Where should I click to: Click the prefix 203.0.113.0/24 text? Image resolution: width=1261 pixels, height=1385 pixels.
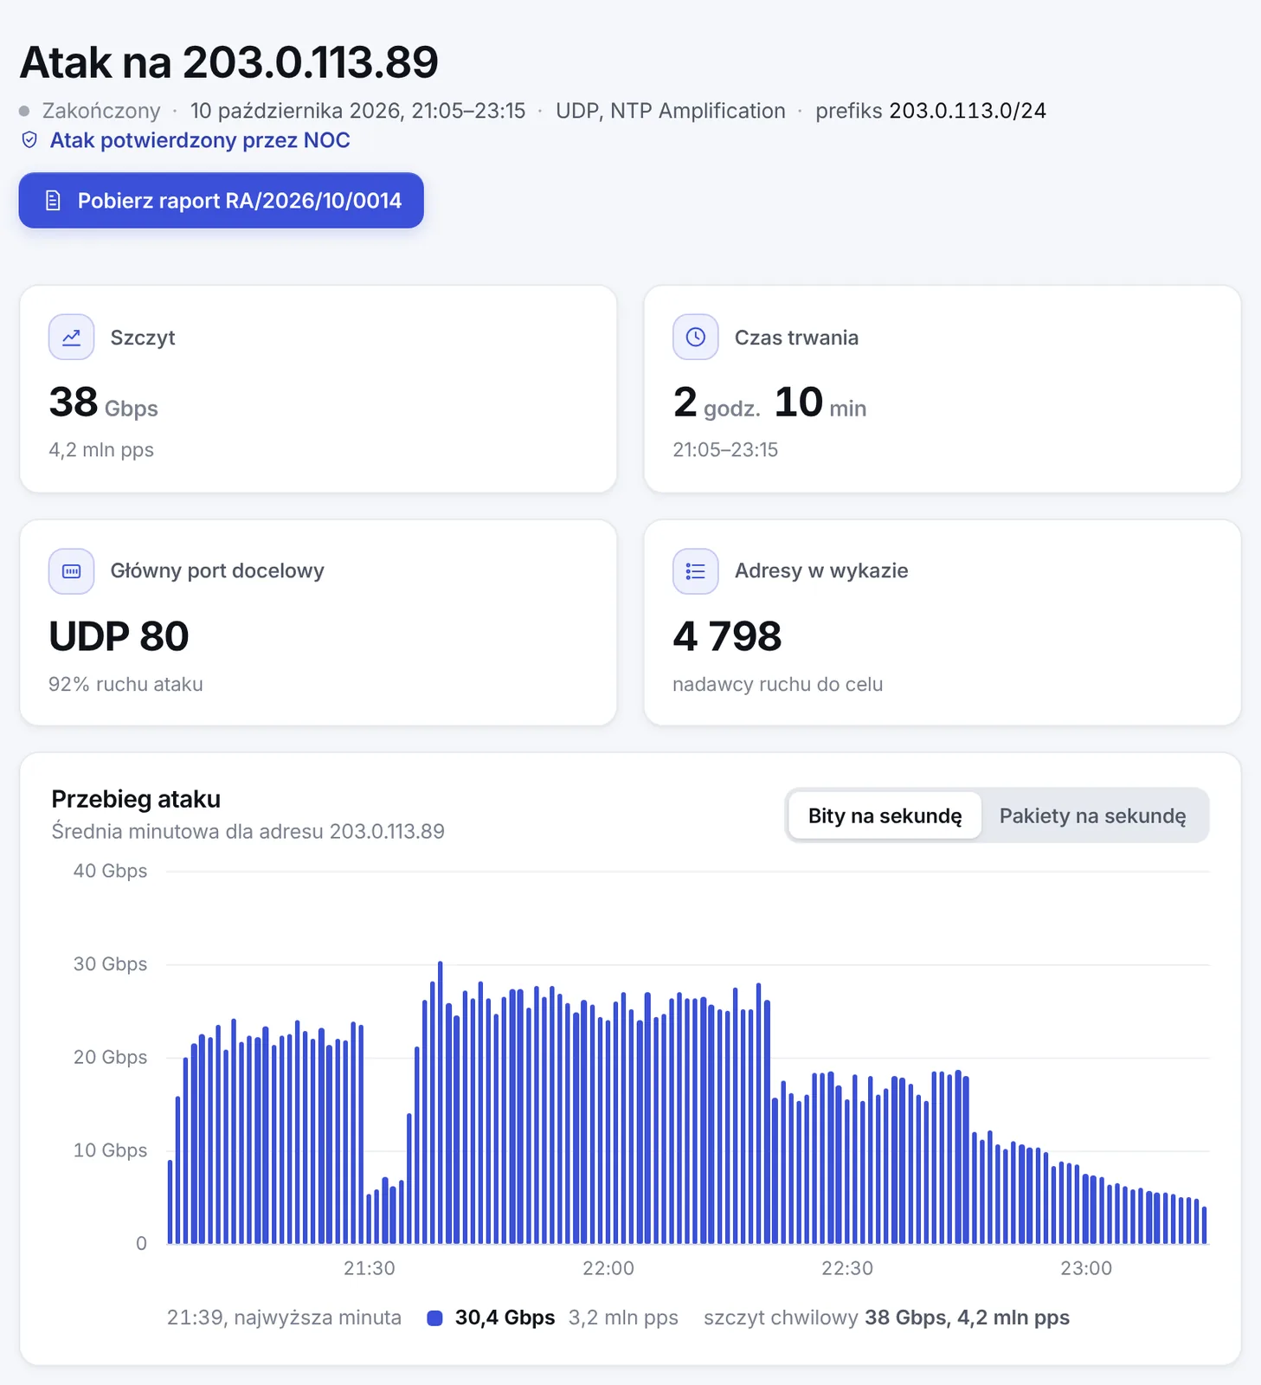pyautogui.click(x=931, y=111)
